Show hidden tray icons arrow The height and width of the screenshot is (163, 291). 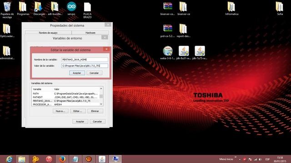coord(240,159)
